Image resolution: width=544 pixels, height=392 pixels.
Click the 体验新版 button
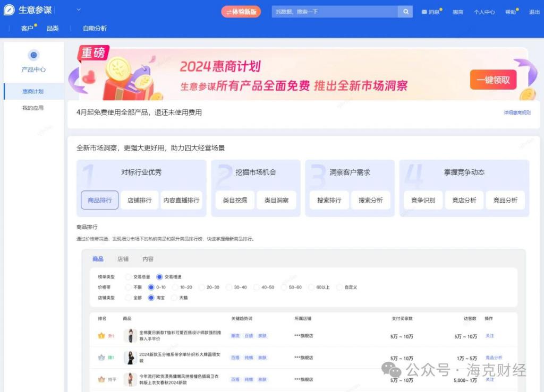click(x=241, y=12)
